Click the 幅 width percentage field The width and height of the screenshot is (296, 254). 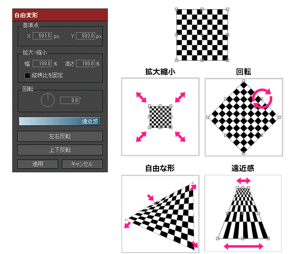[42, 64]
